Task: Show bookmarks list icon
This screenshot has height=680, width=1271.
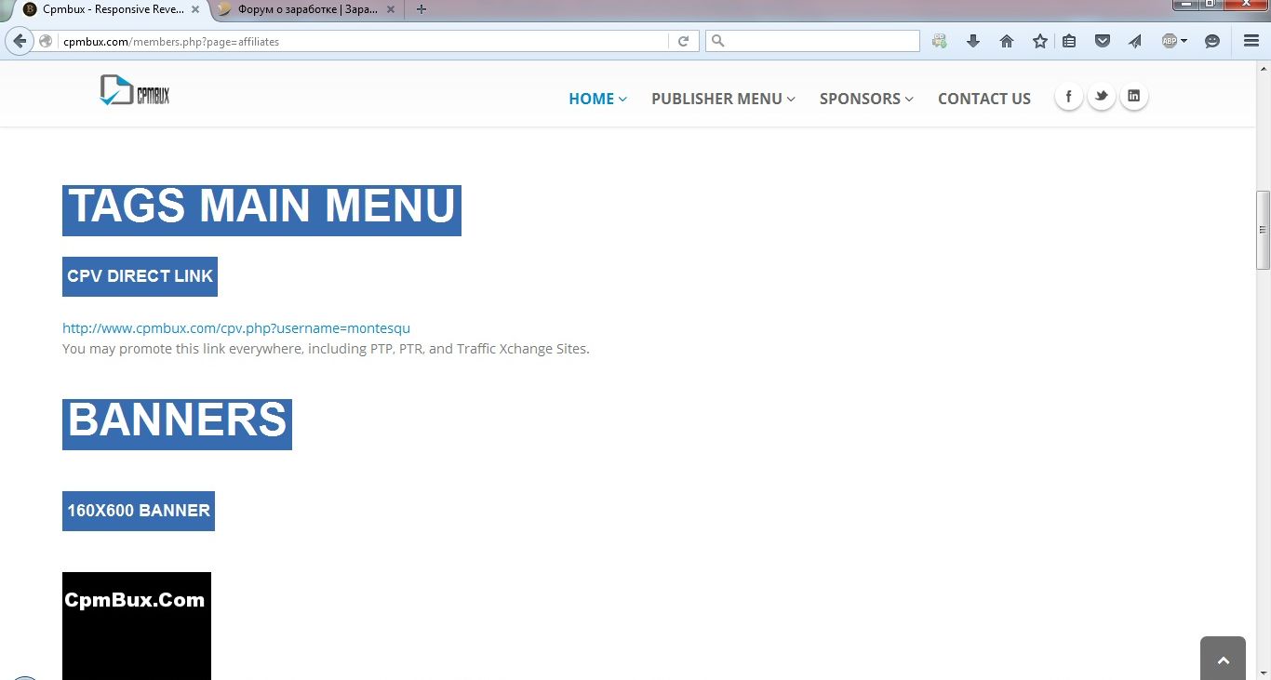Action: 1069,41
